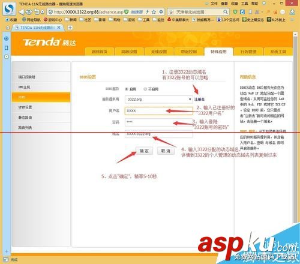Click the sidebar plus icon at bottom
The height and width of the screenshot is (264, 300).
7,251
